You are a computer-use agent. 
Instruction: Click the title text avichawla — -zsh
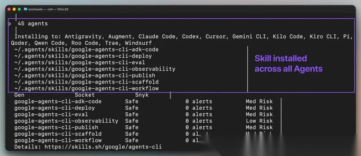[x=40, y=9]
